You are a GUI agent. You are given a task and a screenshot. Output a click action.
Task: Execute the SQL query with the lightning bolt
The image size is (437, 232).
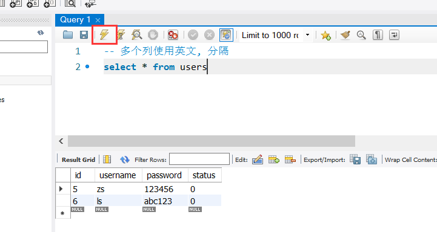(x=104, y=34)
